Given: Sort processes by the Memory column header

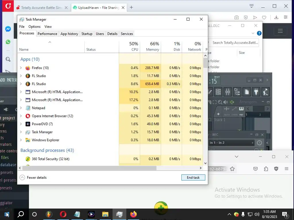Looking at the screenshot, I should point(150,46).
